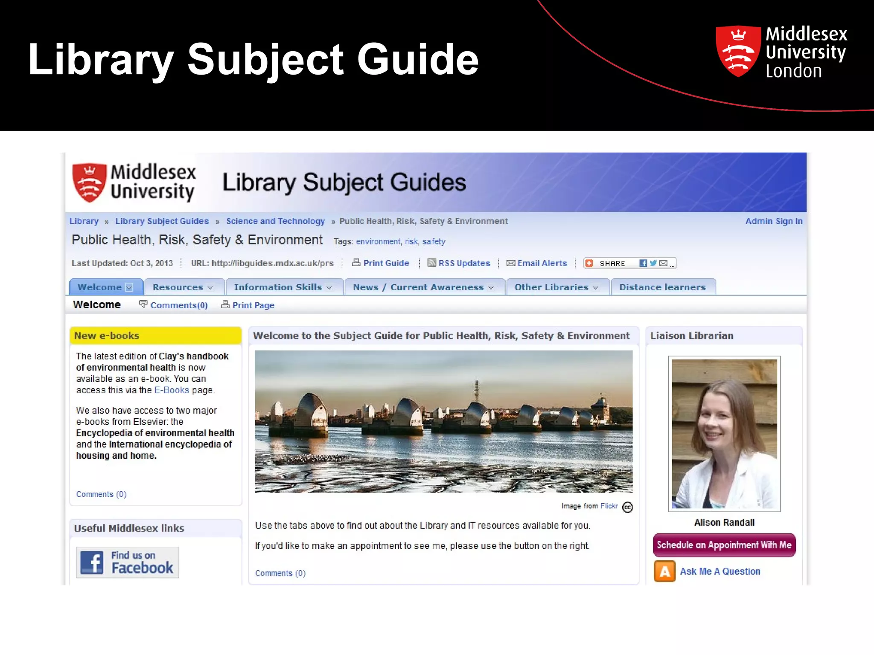Share the guide via Twitter icon
Viewport: 874px width, 655px height.
coord(653,263)
